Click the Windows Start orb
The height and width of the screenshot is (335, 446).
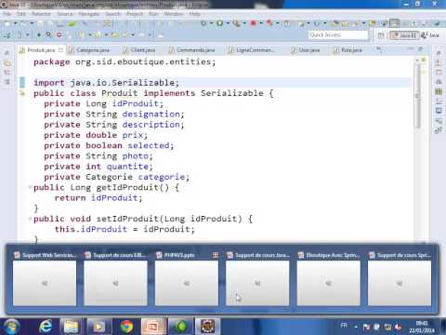pyautogui.click(x=10, y=327)
